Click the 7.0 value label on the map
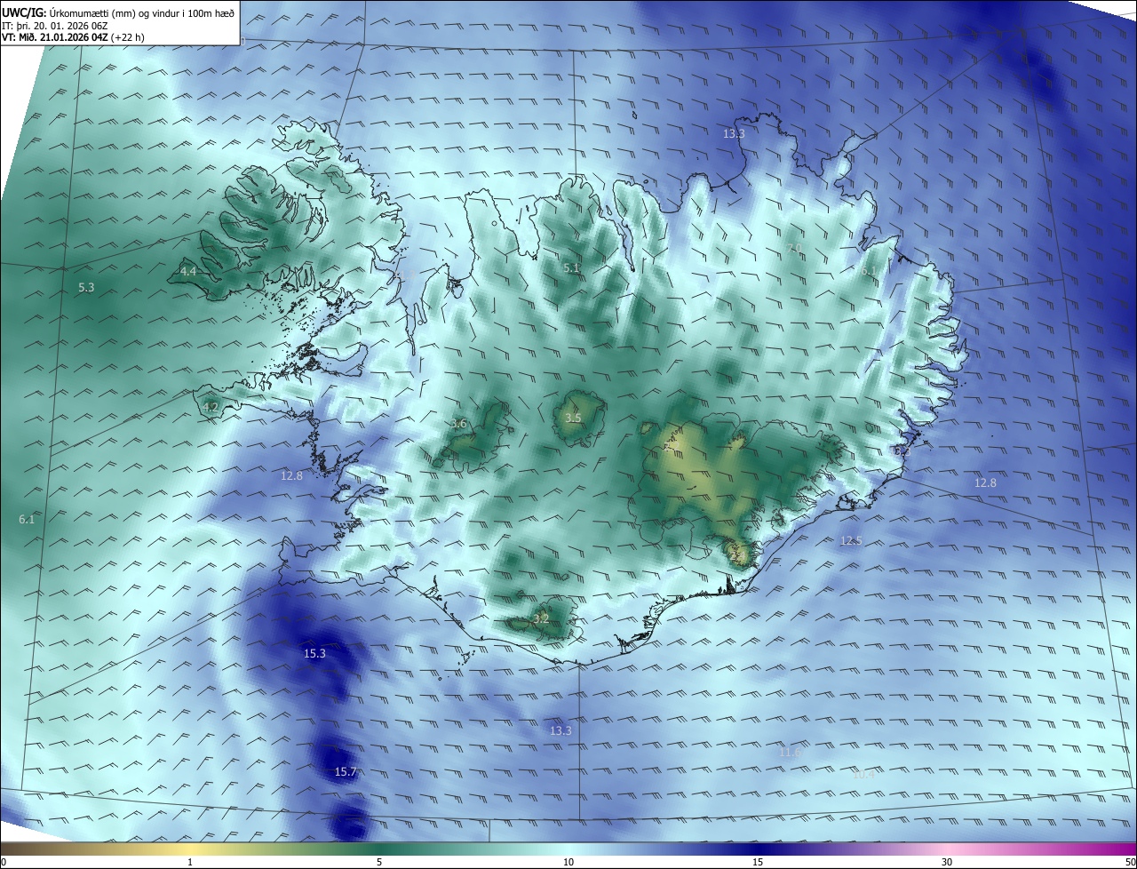This screenshot has width=1137, height=869. [x=794, y=247]
